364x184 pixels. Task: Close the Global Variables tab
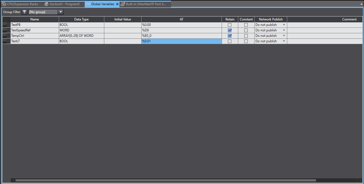click(x=117, y=4)
